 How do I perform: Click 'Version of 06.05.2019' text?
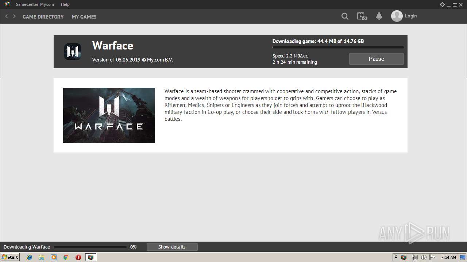(116, 60)
